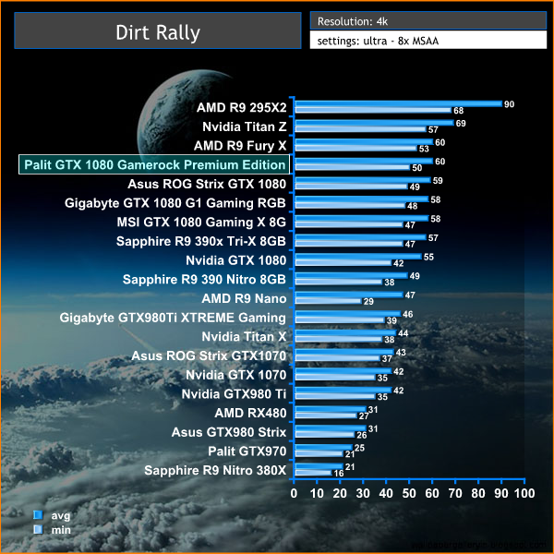
Task: Select the Asus ROG Strix GTX1070 label
Action: coord(209,355)
